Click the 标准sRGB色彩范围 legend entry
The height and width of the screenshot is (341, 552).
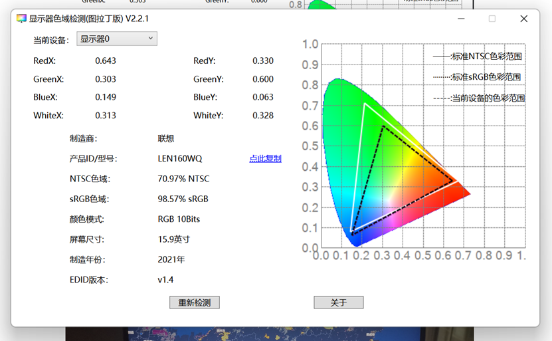click(477, 77)
